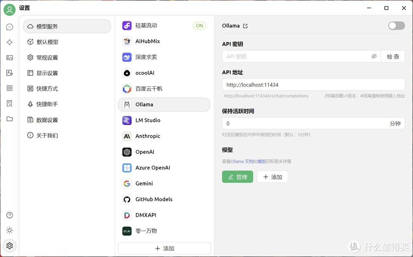Click the Azure OpenAI provider icon
This screenshot has height=257, width=413.
coord(127,168)
